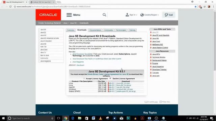Open Chrome from taskbar
Viewport: 216px width, 121px height.
pos(66,118)
